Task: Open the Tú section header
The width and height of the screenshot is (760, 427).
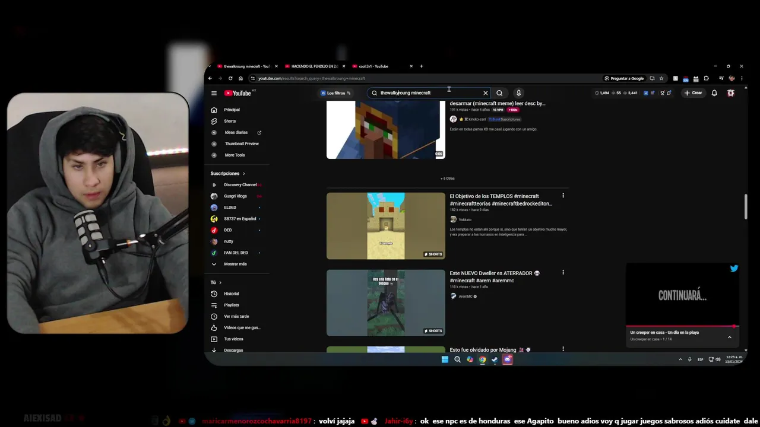Action: 216,283
